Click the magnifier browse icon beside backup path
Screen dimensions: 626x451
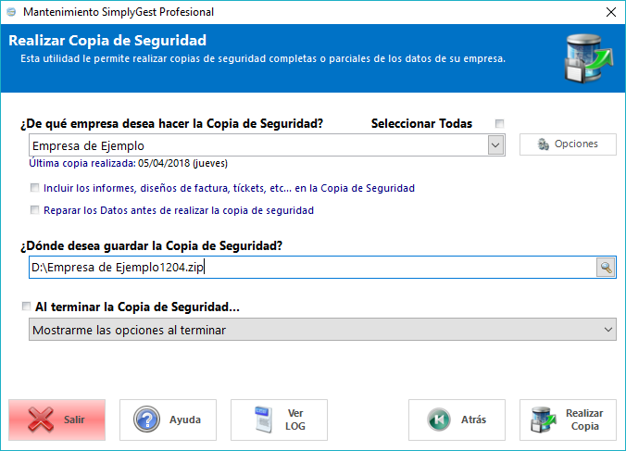tap(606, 268)
